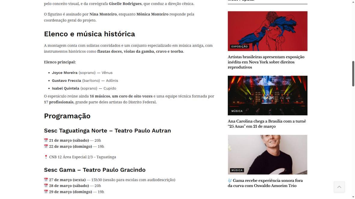This screenshot has height=199, width=355.
Task: Click the scroll-to-top arrow button
Action: [x=339, y=187]
